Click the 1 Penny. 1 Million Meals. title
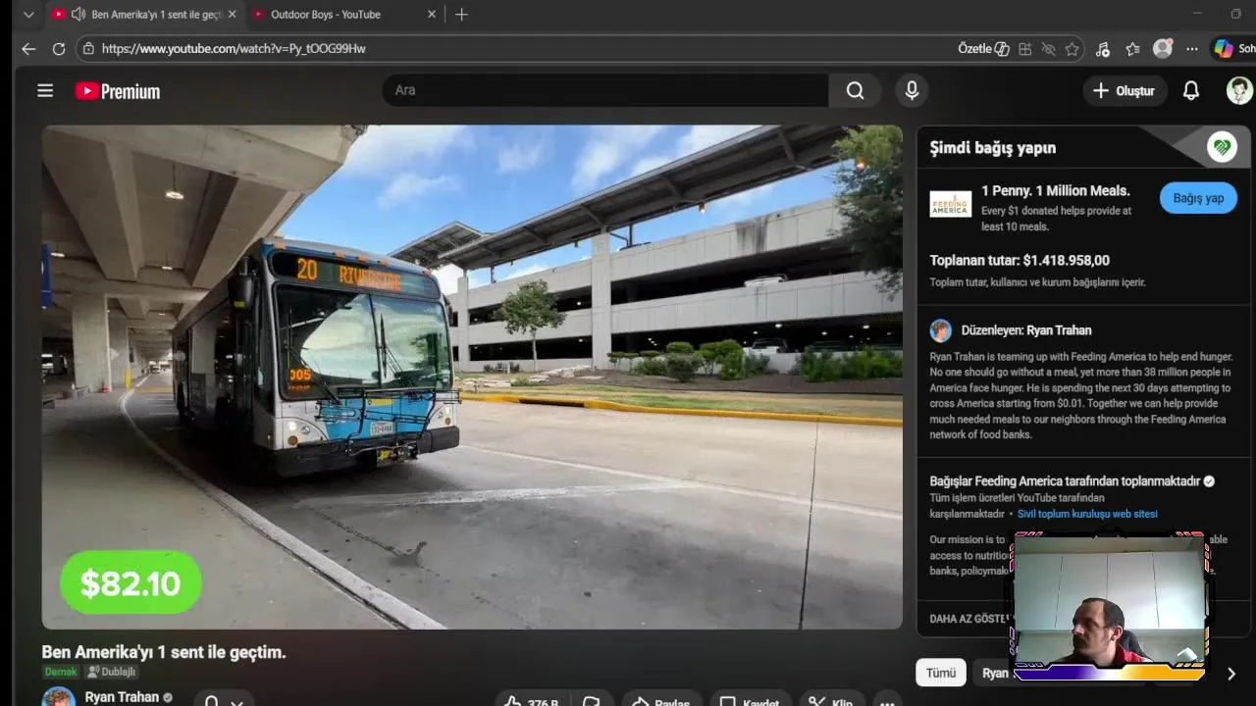 1056,191
